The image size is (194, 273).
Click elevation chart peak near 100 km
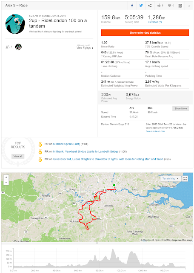113,250
